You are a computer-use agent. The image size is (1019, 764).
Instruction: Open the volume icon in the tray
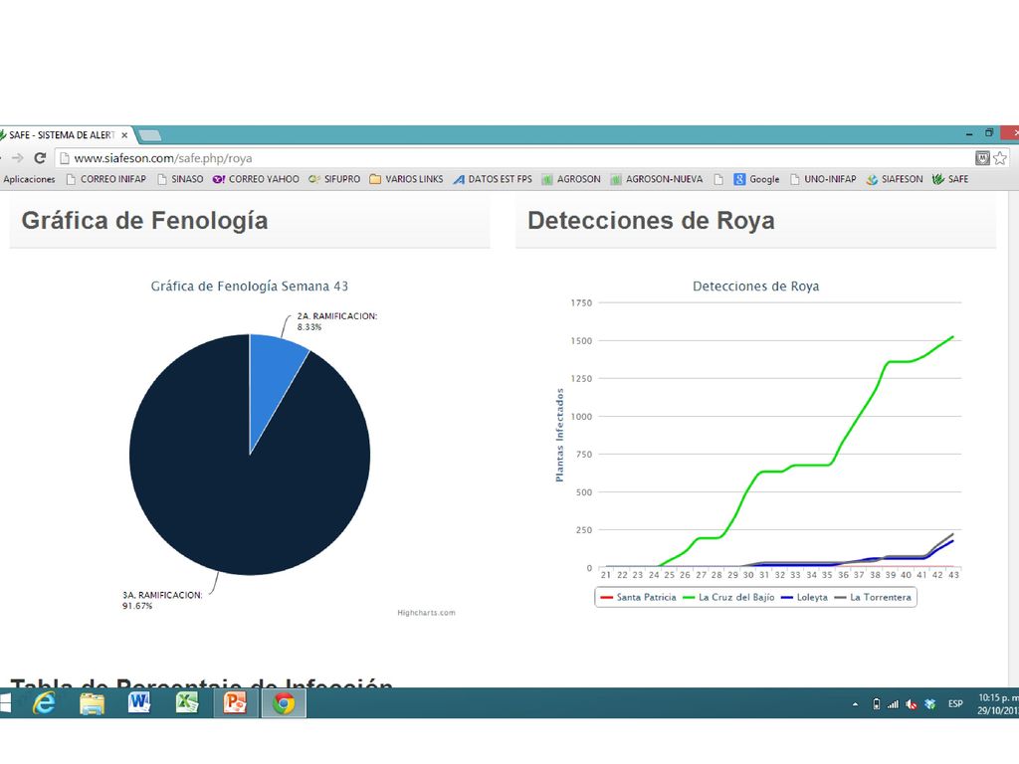(912, 703)
